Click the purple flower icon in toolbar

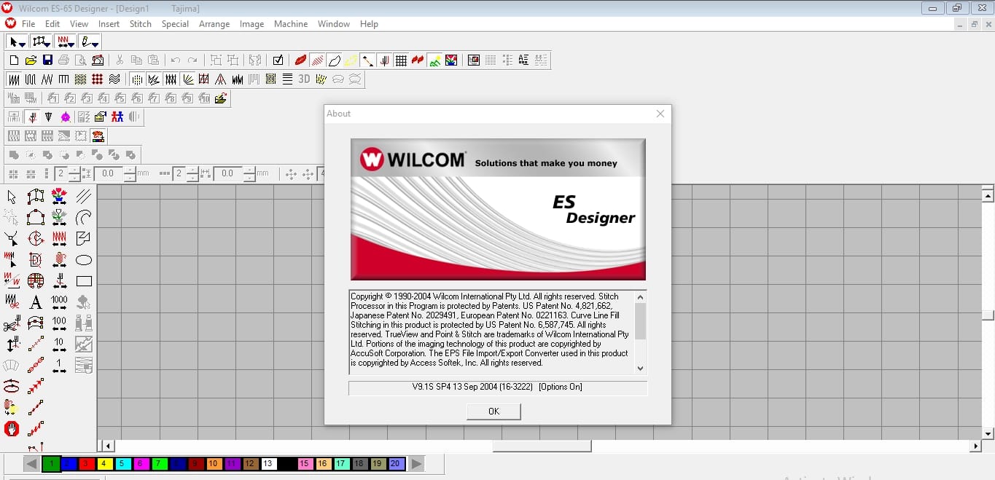66,117
